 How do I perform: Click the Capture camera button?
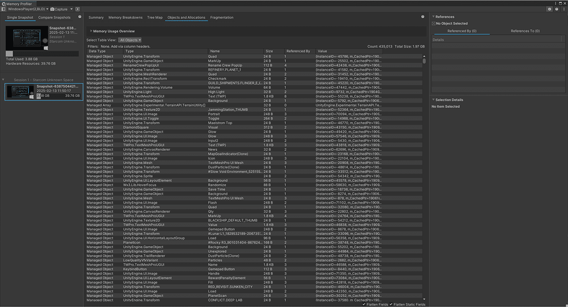click(59, 9)
